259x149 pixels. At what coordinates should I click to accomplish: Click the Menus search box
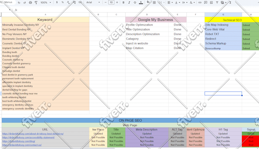[8, 2]
